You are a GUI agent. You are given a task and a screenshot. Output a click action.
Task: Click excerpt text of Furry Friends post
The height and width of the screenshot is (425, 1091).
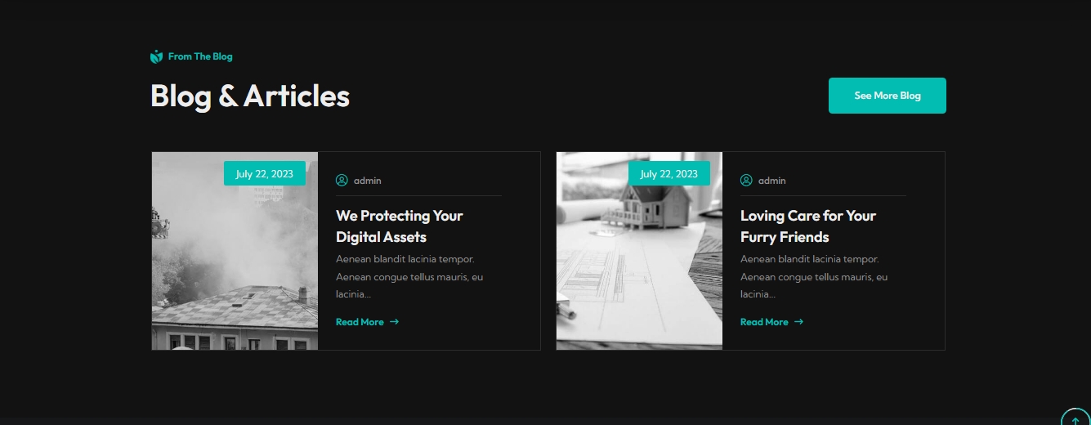point(814,276)
